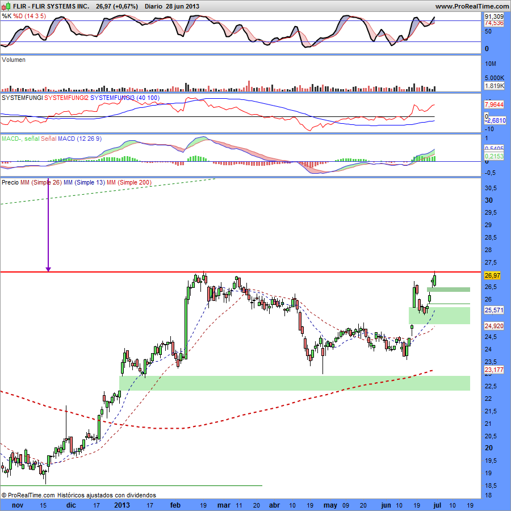Click the 28 jun 2013 date label
The height and width of the screenshot is (511, 511).
click(x=182, y=6)
